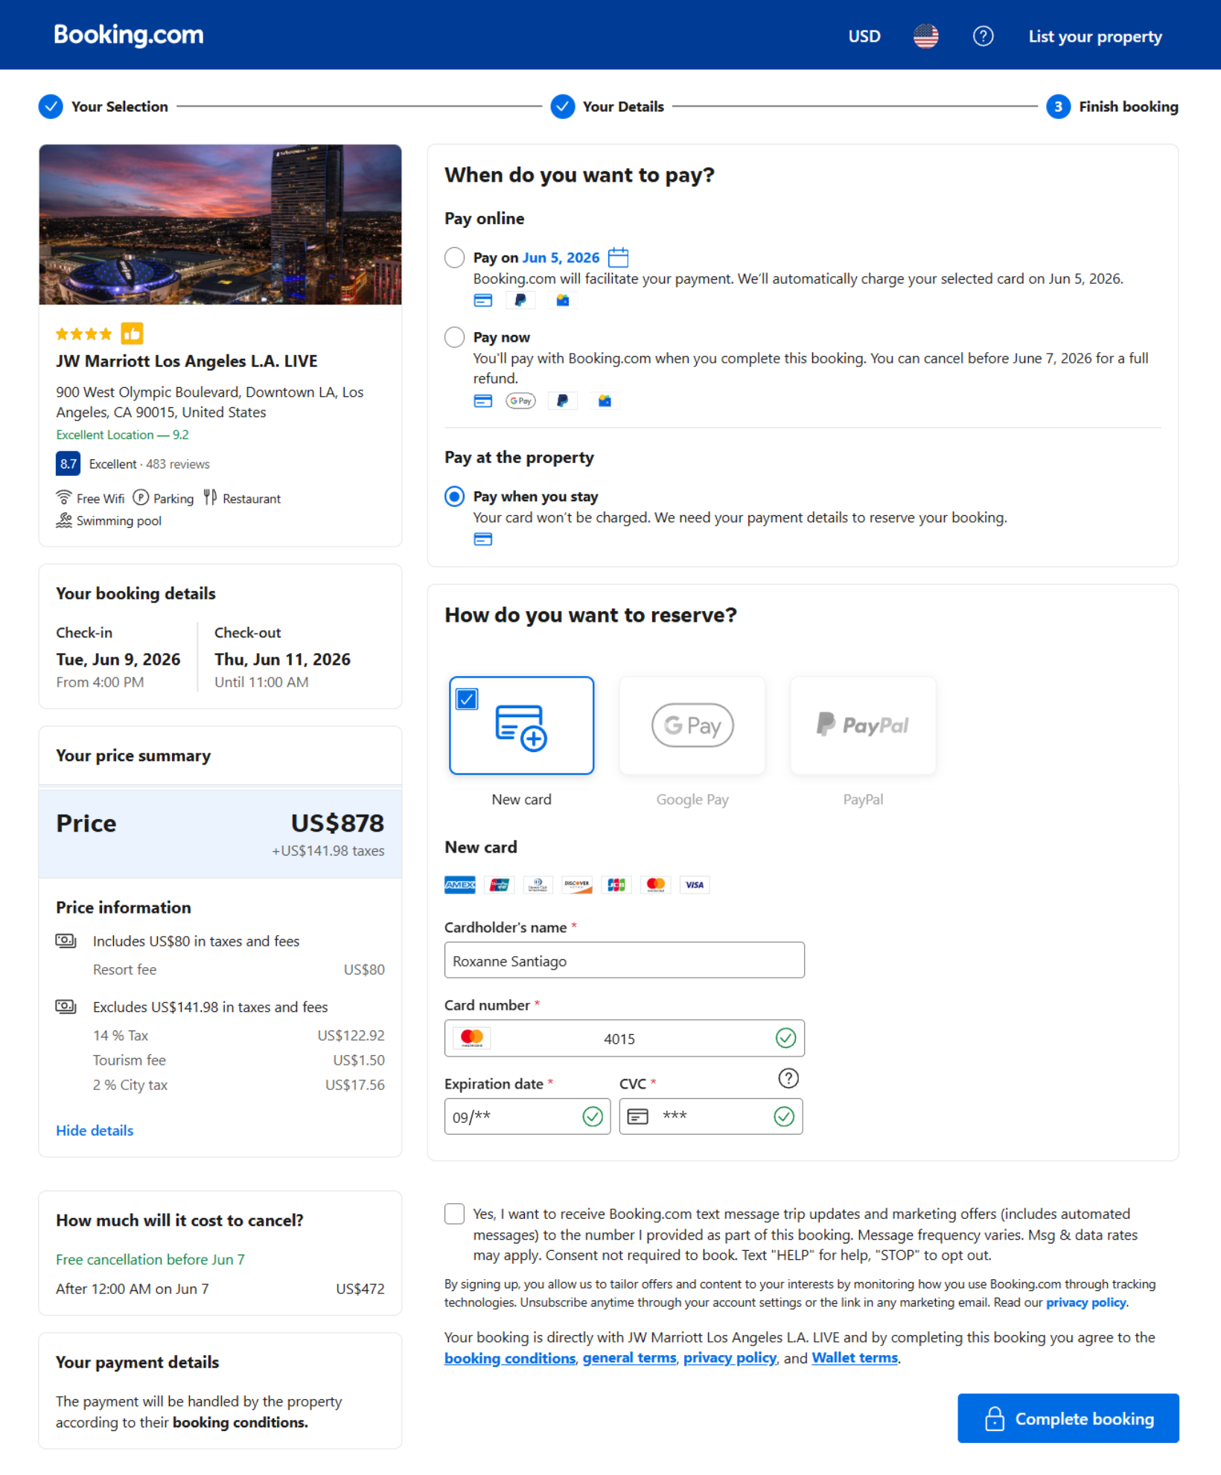Screen dimensions: 1221x1475
Task: Click the American Express card logo
Action: 460,885
